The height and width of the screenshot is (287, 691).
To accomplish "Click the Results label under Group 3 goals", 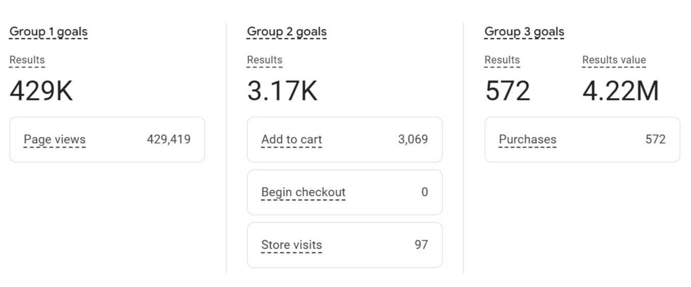I will tap(502, 60).
